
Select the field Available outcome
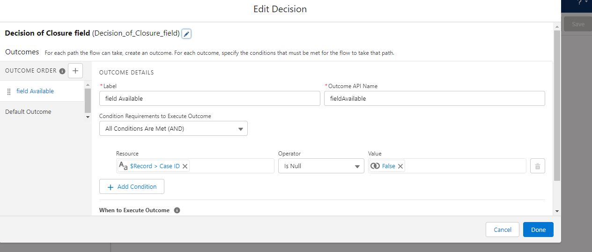coord(35,91)
